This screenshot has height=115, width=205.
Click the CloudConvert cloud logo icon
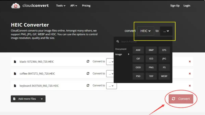tap(16, 6)
